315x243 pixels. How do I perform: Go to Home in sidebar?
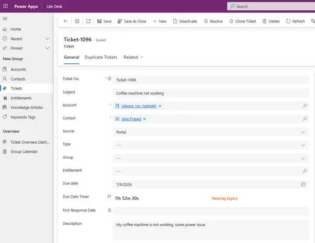coord(27,29)
